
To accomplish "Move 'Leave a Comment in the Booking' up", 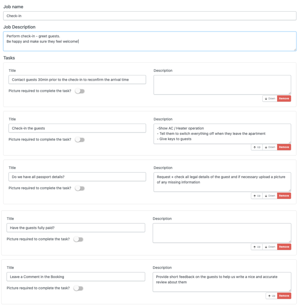I will pos(272,296).
